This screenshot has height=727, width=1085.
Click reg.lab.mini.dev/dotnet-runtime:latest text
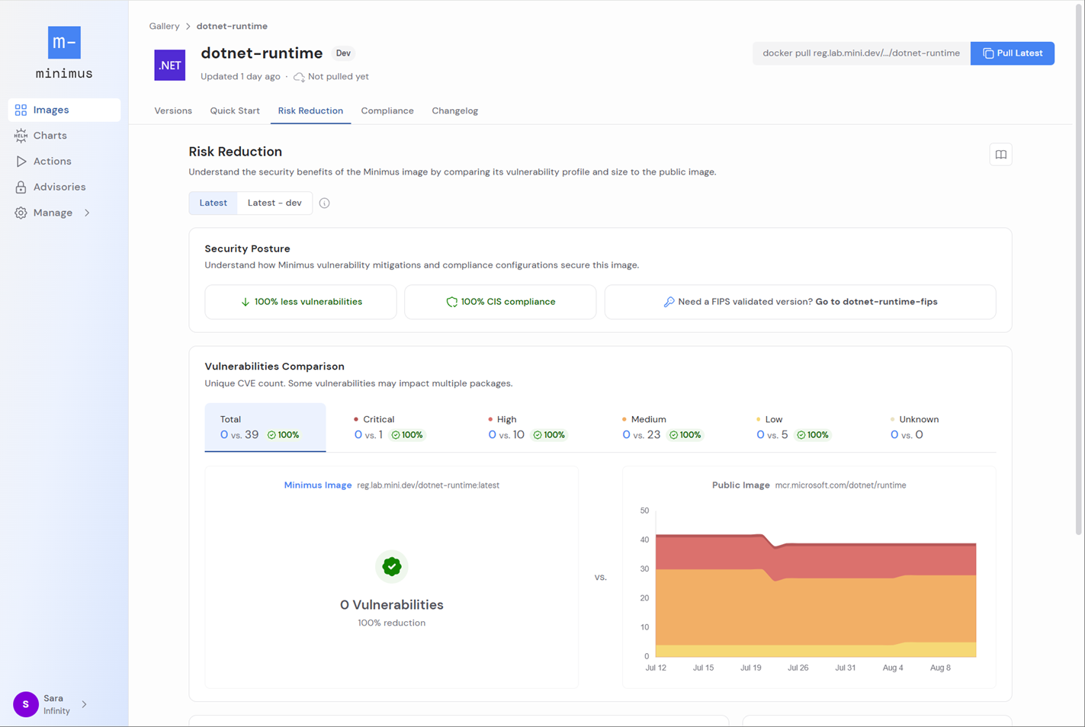429,485
